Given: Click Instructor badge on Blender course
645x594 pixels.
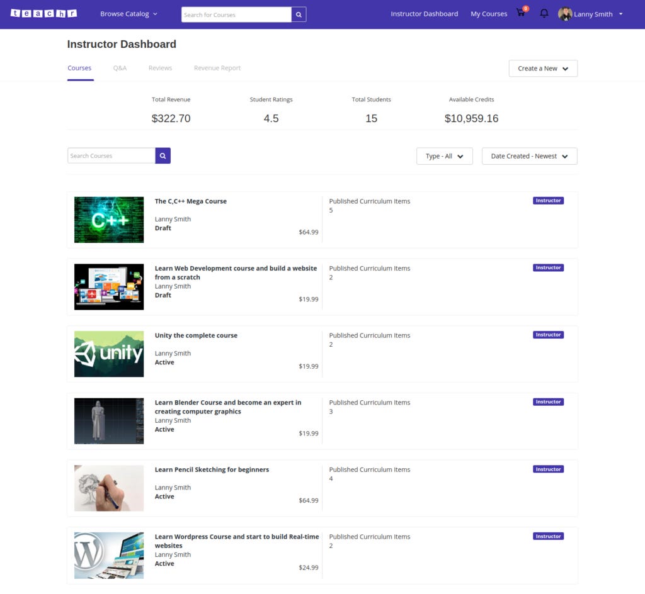Looking at the screenshot, I should click(x=548, y=401).
